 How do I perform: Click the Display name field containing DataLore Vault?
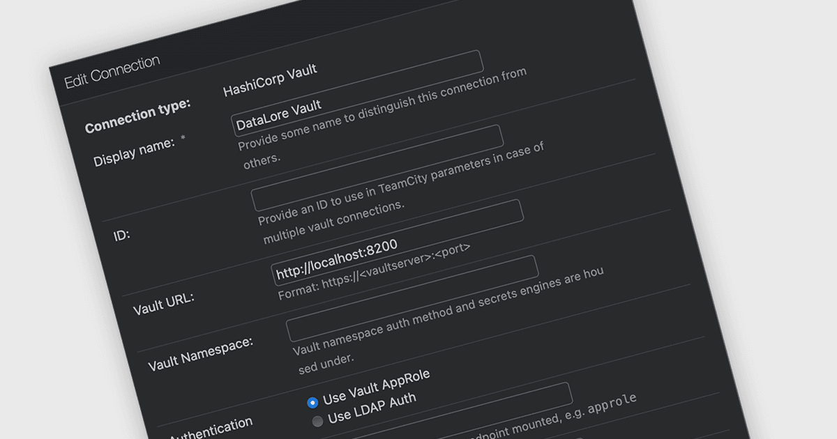[357, 93]
